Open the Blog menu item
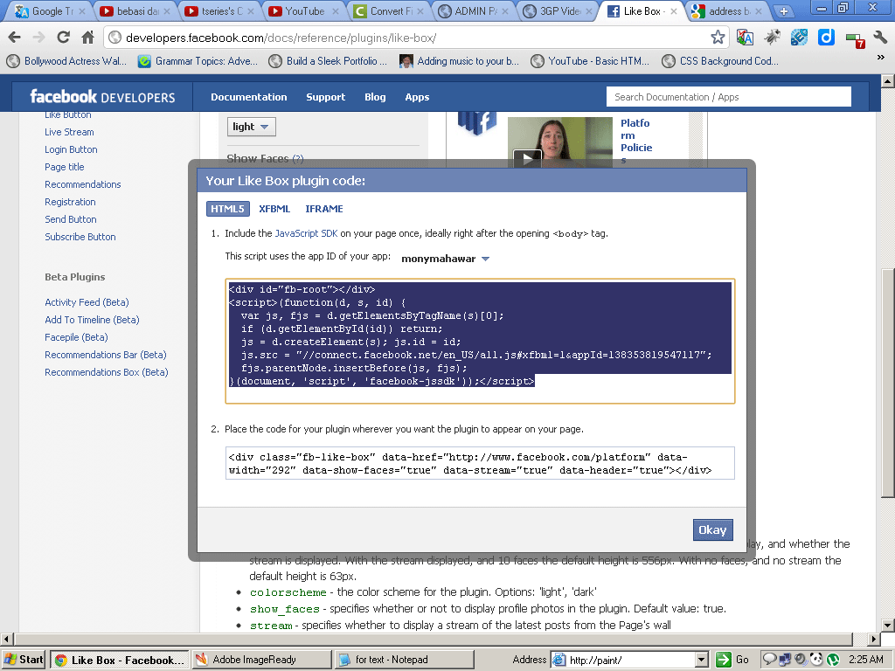895x671 pixels. [375, 97]
